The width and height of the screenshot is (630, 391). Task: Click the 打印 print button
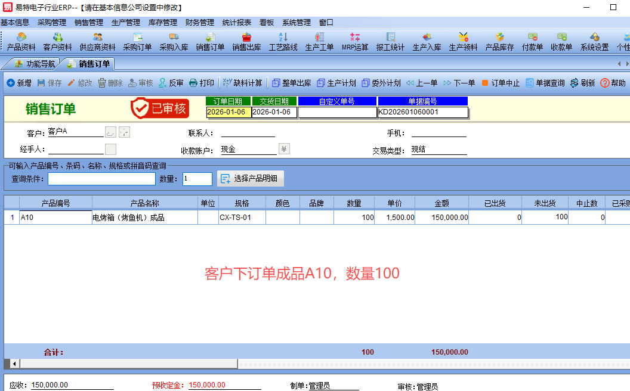click(x=201, y=83)
